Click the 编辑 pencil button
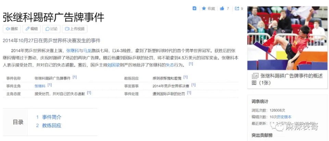This screenshot has height=141, width=329. click(32, 29)
